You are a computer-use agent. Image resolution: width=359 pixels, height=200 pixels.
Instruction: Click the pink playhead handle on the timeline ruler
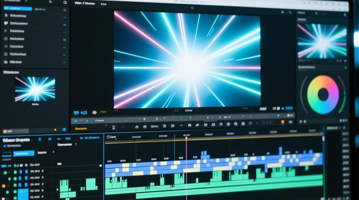pos(186,138)
